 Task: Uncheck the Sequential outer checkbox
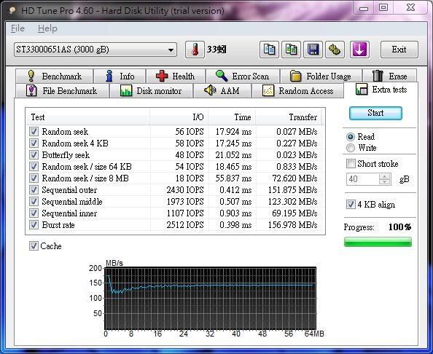tap(34, 190)
